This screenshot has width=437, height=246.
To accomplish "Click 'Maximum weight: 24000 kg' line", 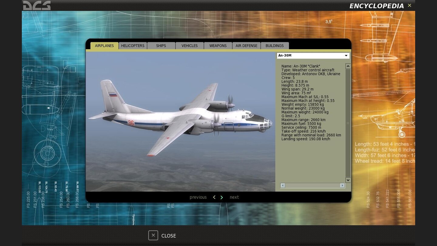I will 305,112.
